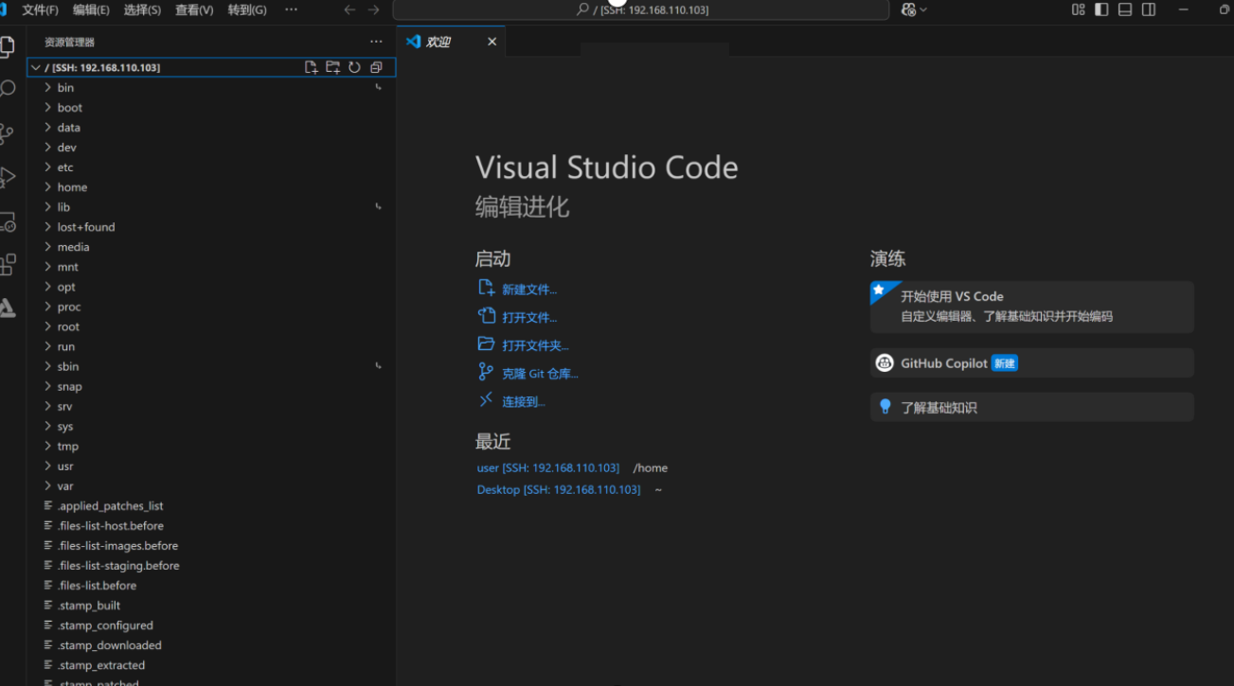Open the Source Control view
This screenshot has width=1234, height=686.
pyautogui.click(x=8, y=133)
